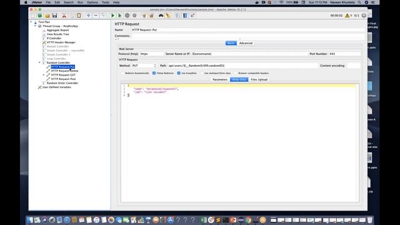Switch to the Body Data tab
The image size is (400, 225).
[x=239, y=79]
